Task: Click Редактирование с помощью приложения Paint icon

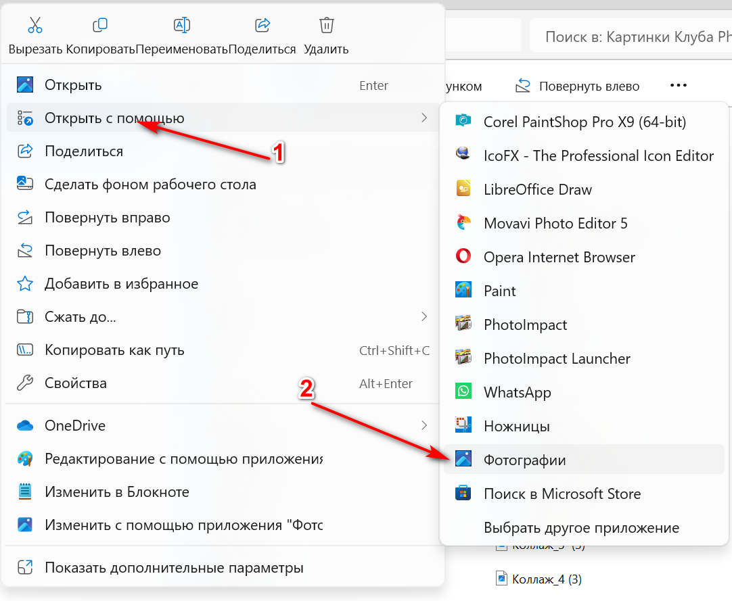Action: coord(25,458)
